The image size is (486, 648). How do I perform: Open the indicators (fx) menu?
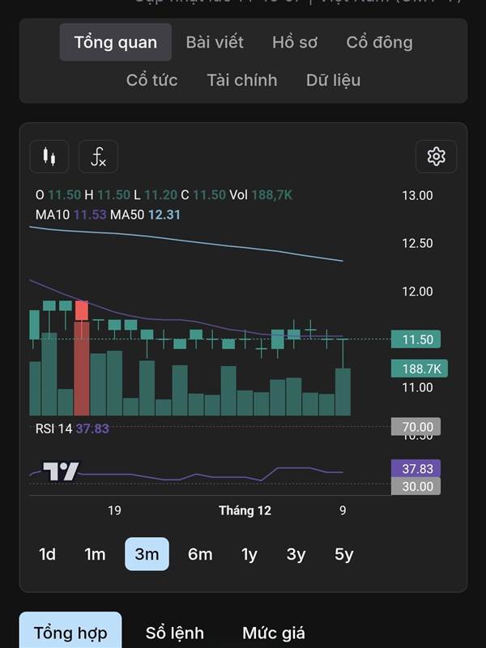click(98, 156)
